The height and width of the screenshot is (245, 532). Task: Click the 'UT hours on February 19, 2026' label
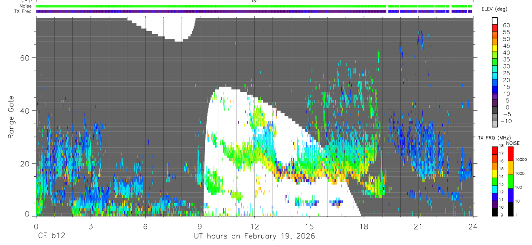[x=254, y=236]
